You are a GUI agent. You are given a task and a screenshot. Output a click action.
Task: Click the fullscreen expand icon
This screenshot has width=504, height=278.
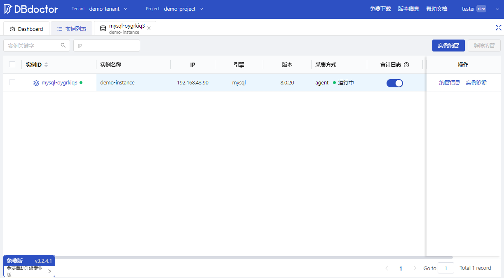498,28
